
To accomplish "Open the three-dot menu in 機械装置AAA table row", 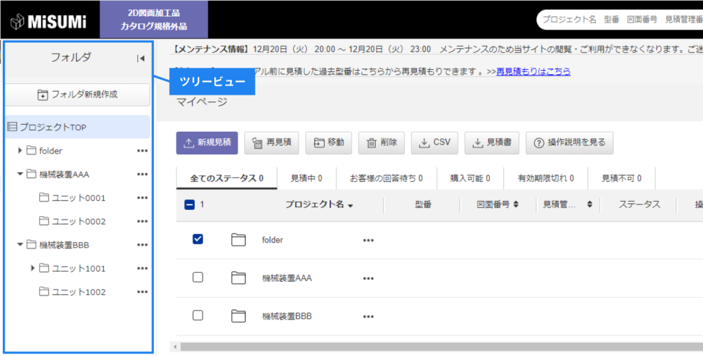I will tap(368, 278).
